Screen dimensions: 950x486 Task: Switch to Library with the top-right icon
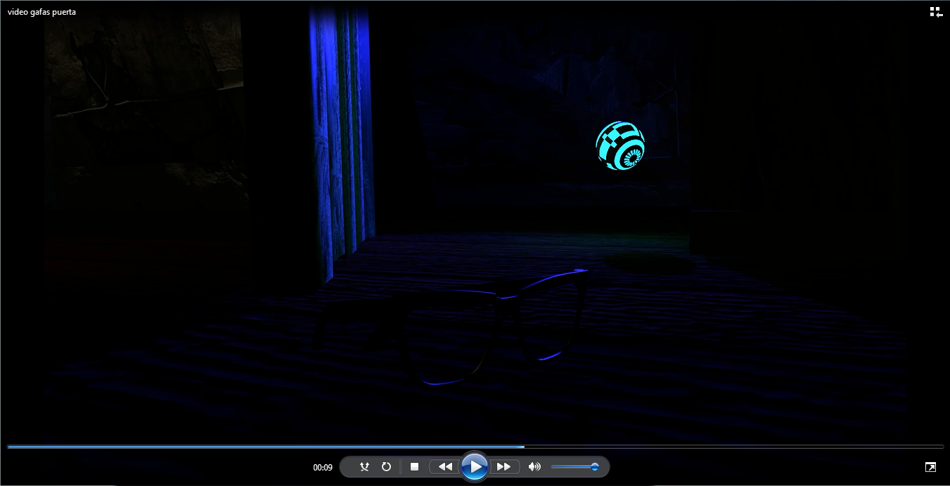936,12
